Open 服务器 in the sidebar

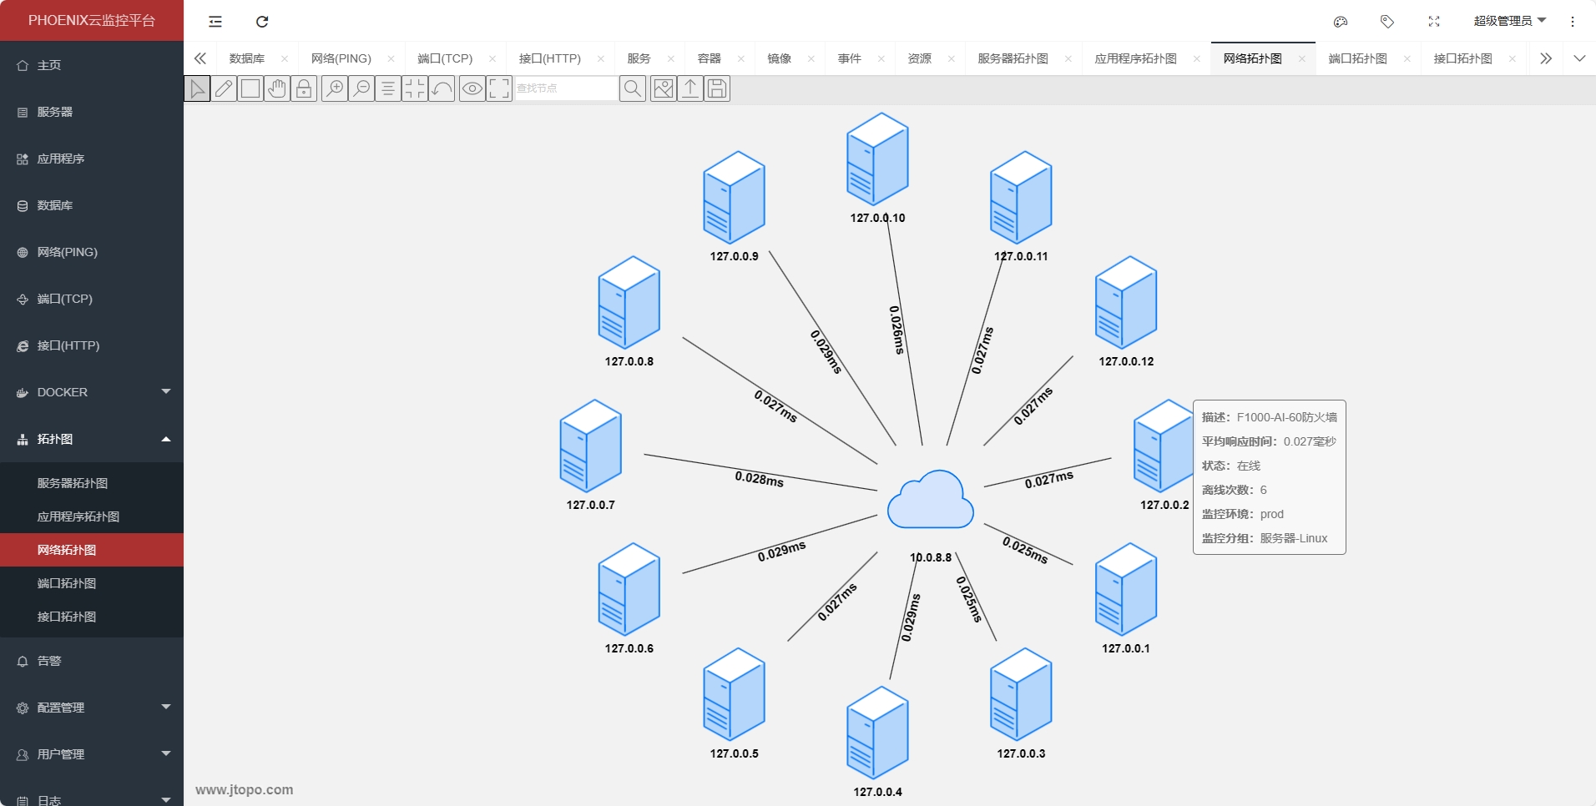(92, 112)
